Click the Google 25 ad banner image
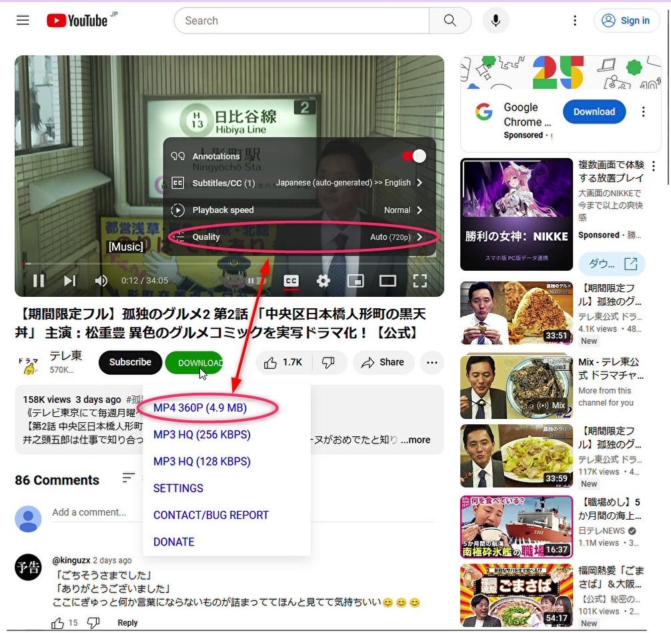The image size is (671, 633). [560, 72]
